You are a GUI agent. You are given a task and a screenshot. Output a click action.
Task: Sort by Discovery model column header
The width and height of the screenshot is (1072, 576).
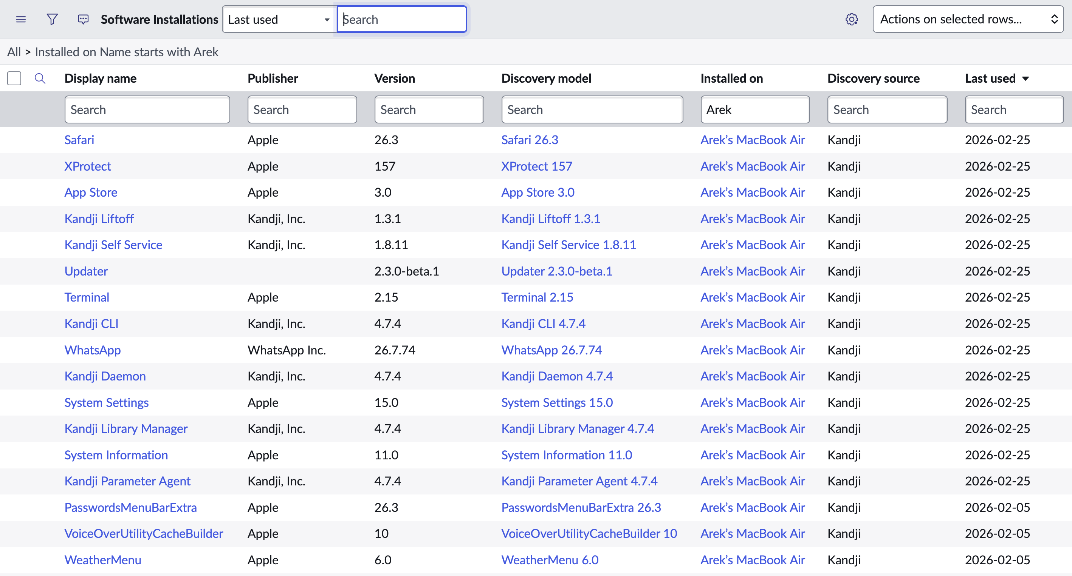pos(546,79)
